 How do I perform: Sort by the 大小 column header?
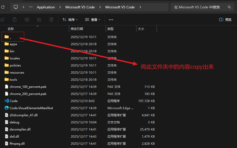click(141, 29)
